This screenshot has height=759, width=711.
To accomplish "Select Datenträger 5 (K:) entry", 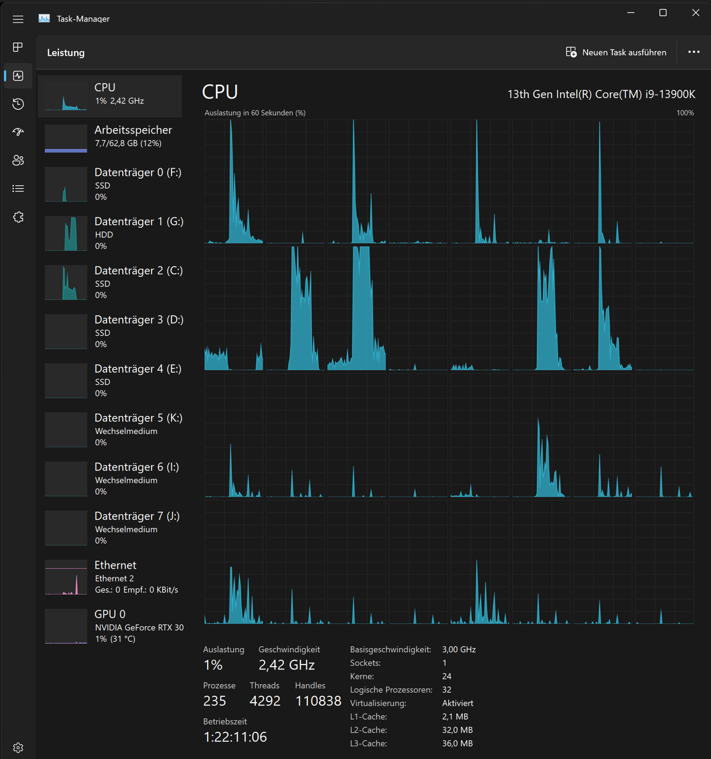I will [x=110, y=429].
